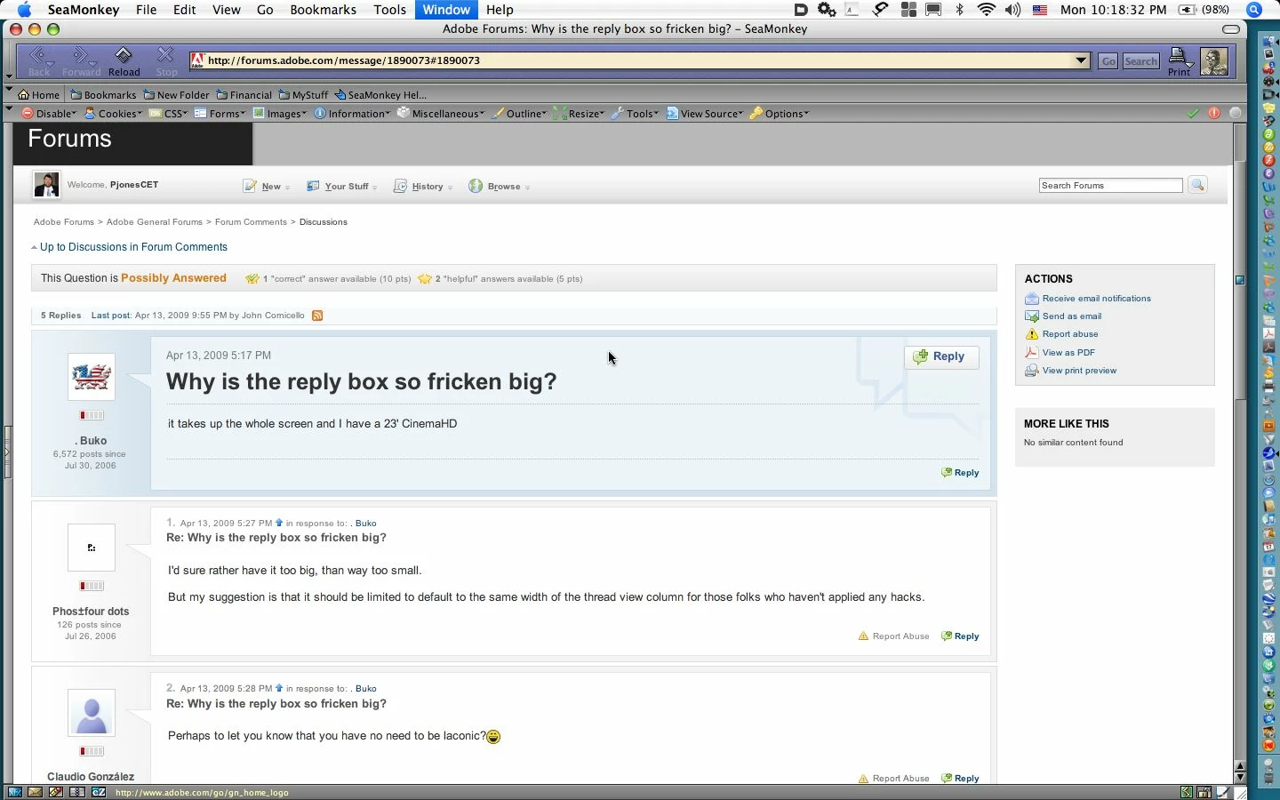Click the red error indicator icon

1214,113
